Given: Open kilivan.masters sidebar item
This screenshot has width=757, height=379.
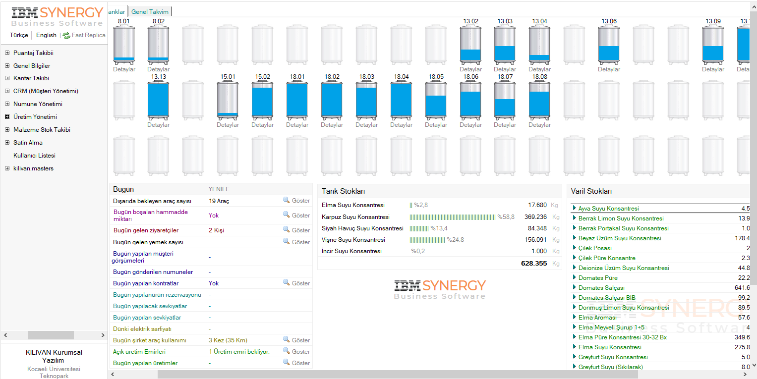Looking at the screenshot, I should (x=33, y=168).
